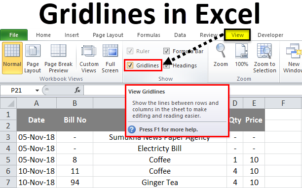Toggle the Formula Bar checkbox

166,51
